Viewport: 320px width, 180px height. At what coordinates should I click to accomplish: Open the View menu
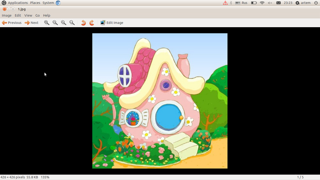point(28,16)
